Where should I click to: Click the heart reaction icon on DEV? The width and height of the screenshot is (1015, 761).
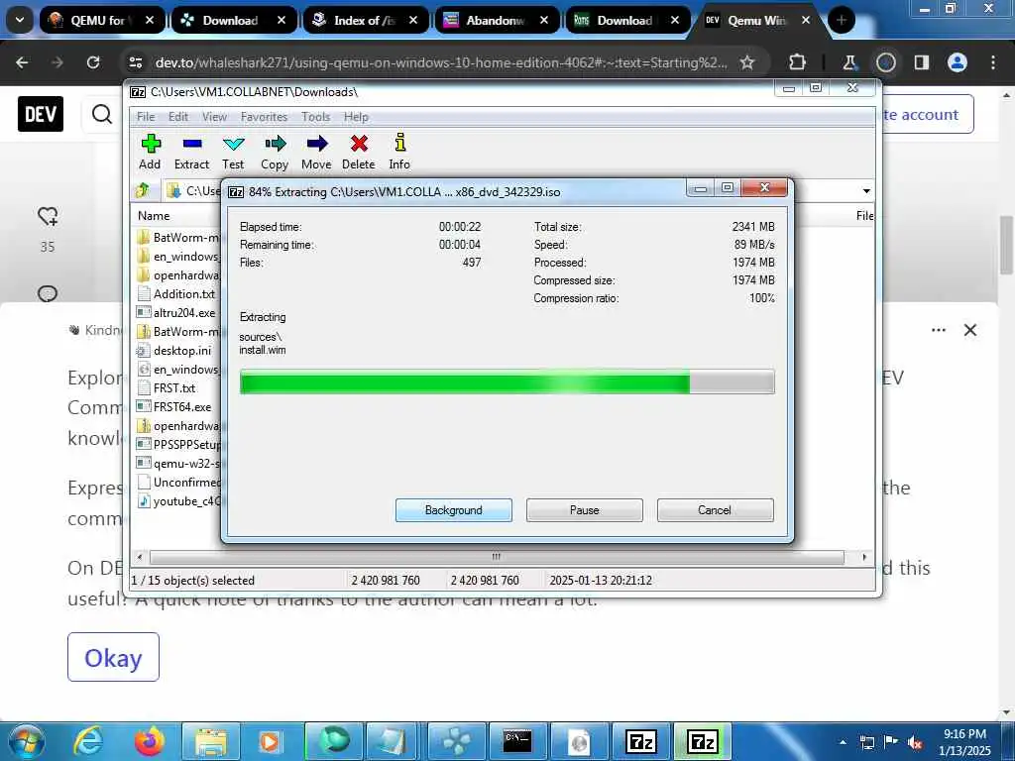click(48, 216)
